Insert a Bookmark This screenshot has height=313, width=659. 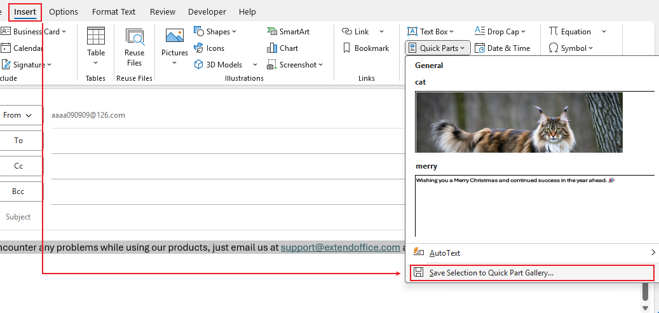click(365, 48)
